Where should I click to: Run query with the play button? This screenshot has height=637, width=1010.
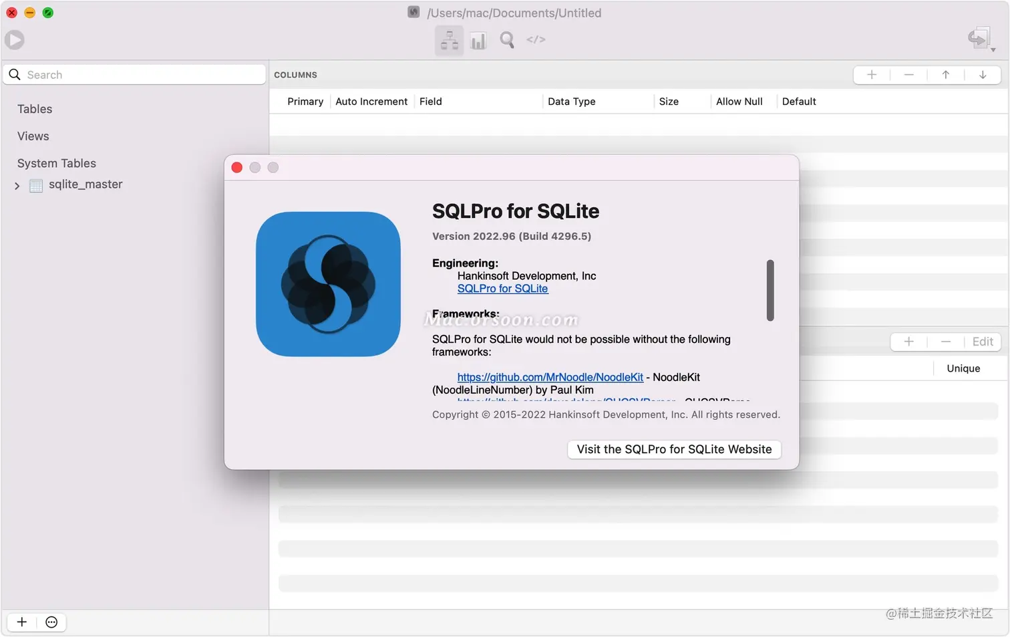click(15, 40)
